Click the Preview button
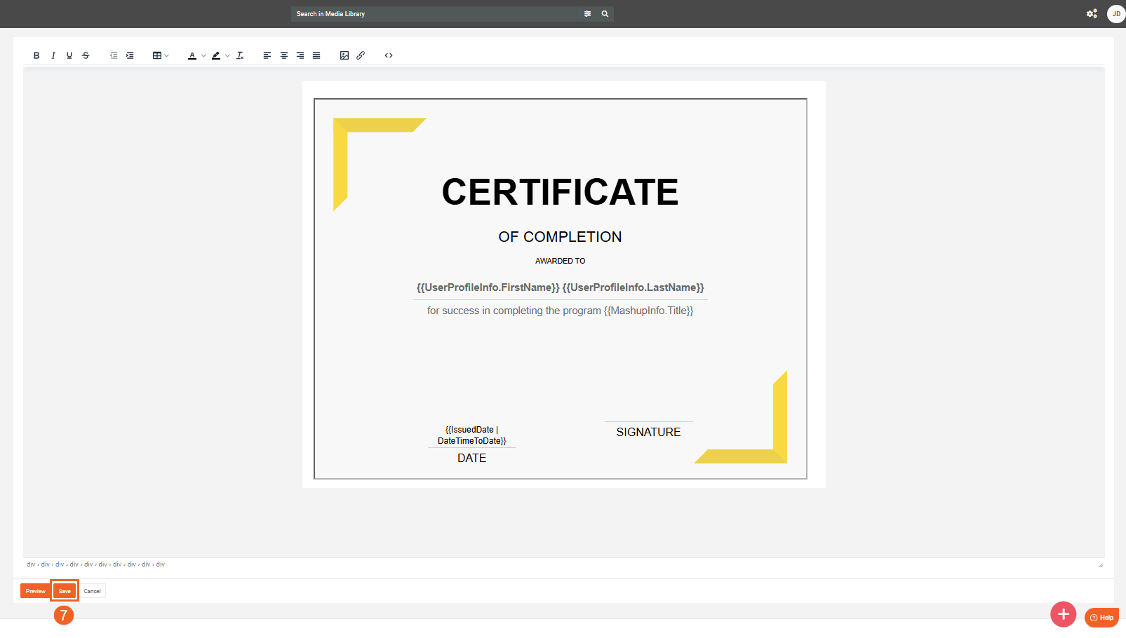Viewport: 1126px width, 638px height. [35, 591]
